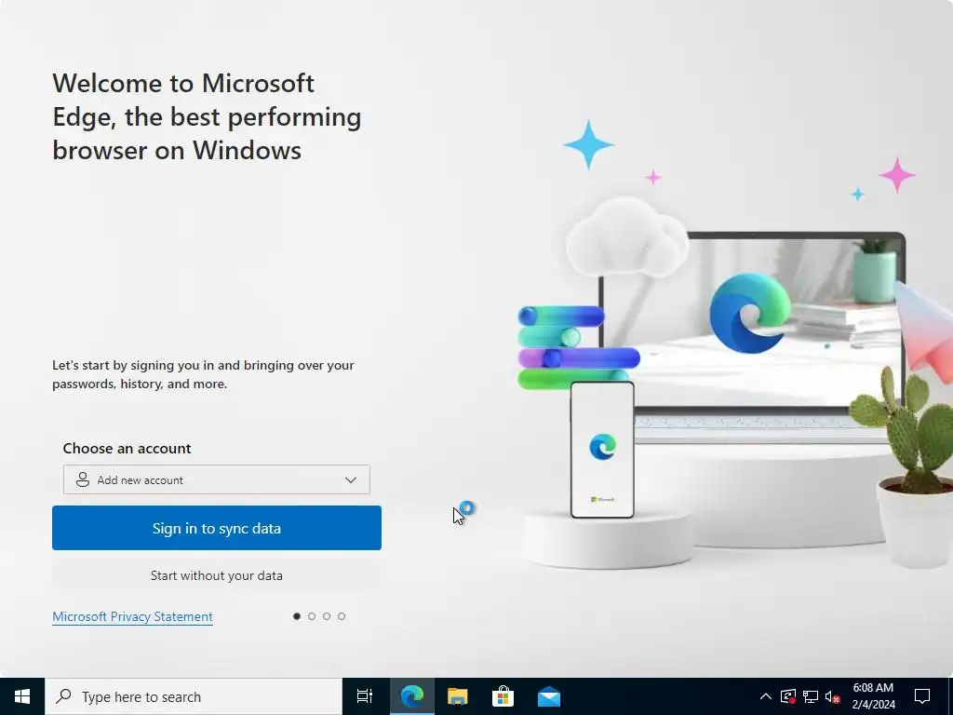Select the first page indicator dot
The width and height of the screenshot is (953, 715).
(297, 616)
